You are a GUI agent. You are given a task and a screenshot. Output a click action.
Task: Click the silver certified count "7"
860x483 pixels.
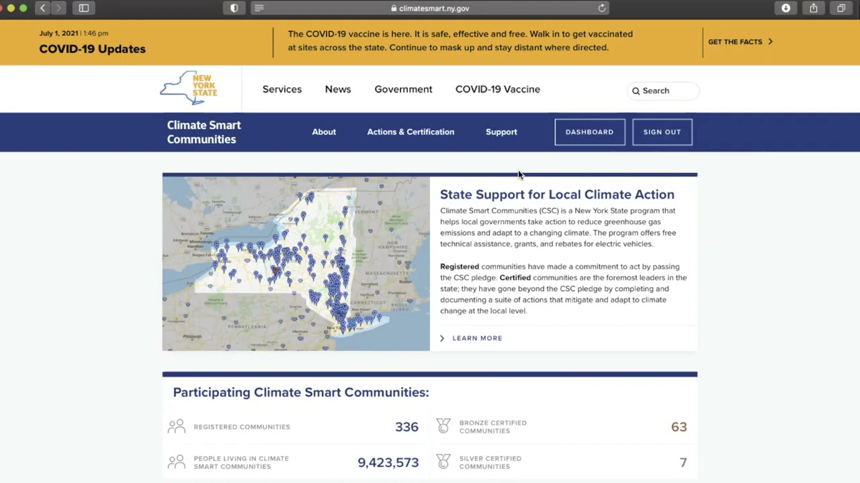pos(683,462)
